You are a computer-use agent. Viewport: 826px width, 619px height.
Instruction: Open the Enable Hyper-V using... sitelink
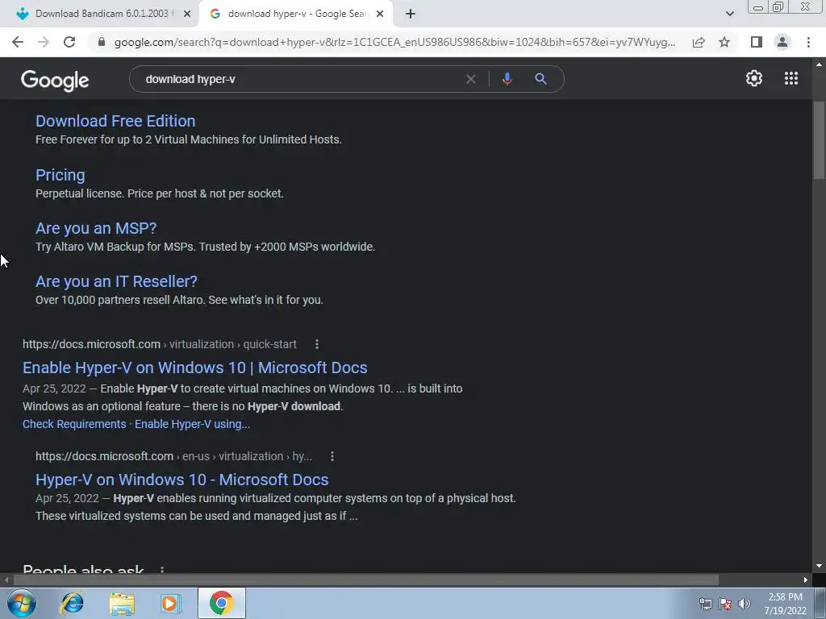coord(192,424)
